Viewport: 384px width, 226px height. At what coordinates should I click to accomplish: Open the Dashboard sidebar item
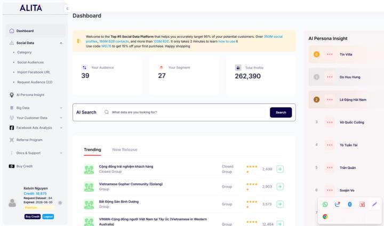pos(36,31)
